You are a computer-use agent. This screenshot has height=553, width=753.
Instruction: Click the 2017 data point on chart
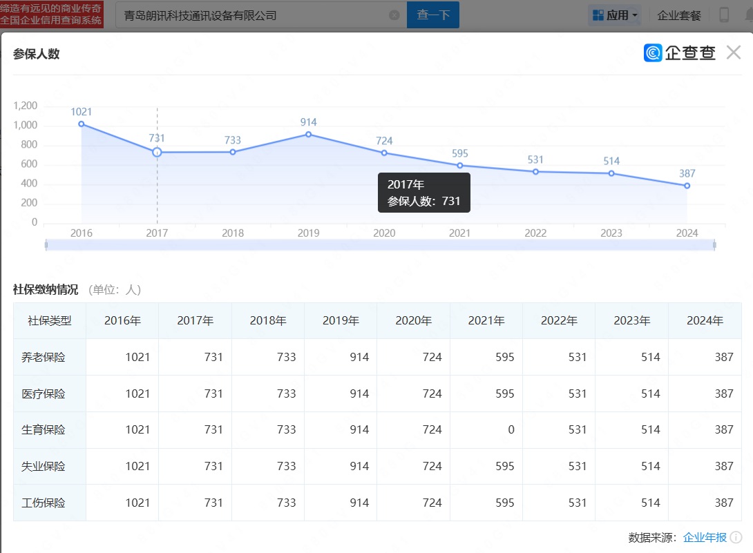(x=157, y=152)
